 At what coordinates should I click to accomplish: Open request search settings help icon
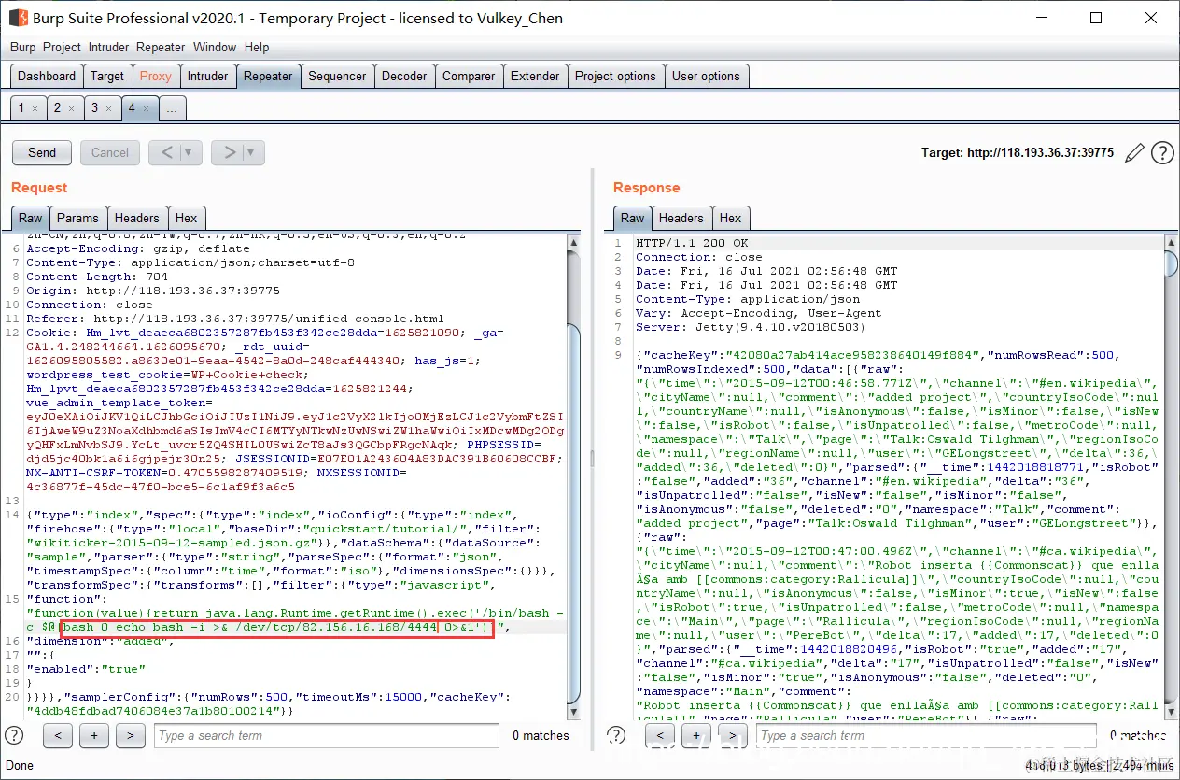[x=15, y=735]
